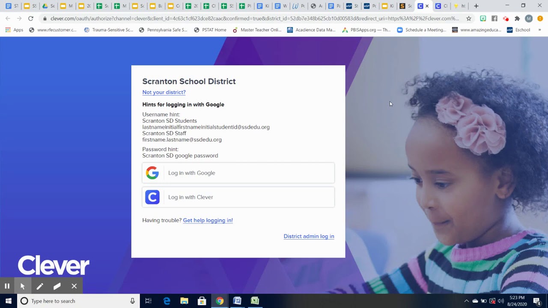The width and height of the screenshot is (548, 308).
Task: Open the Windows notification center
Action: [x=537, y=301]
